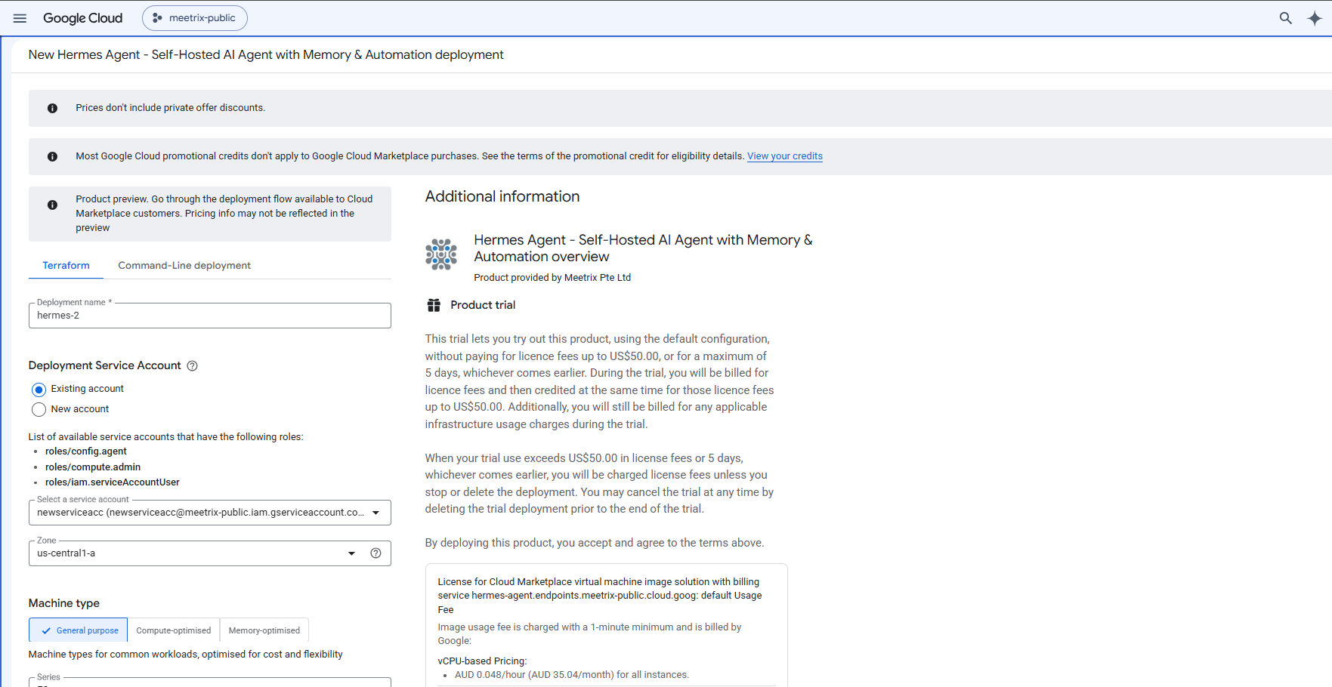
Task: Click the info icon beside private offer discounts
Action: click(52, 108)
